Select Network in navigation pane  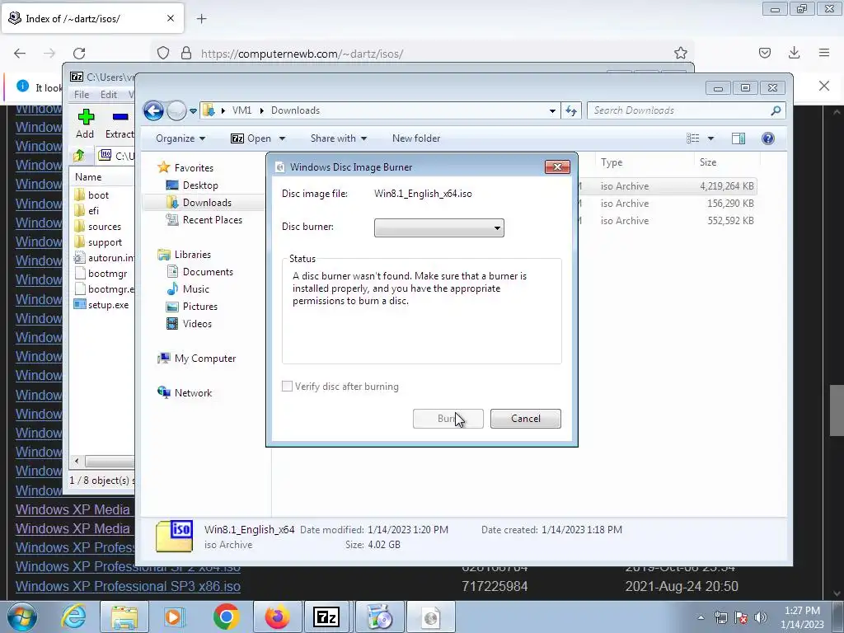(x=185, y=393)
